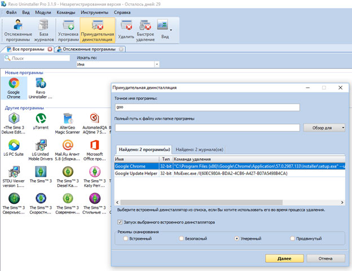Switch to Отслеженные программы tab

pos(89,49)
